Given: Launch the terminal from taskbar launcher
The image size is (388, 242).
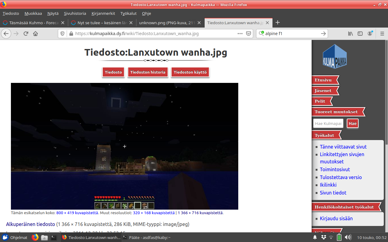Looking at the screenshot, I should click(54, 237).
